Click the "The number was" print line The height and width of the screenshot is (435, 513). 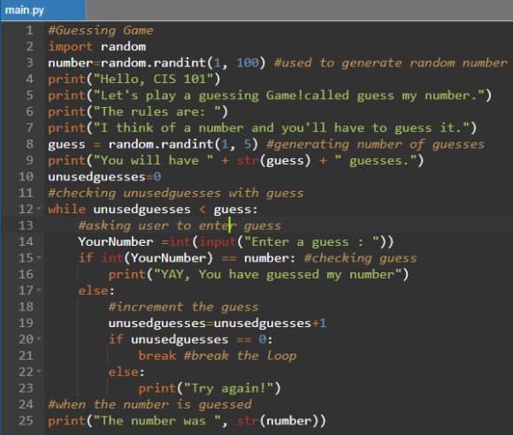coord(187,421)
